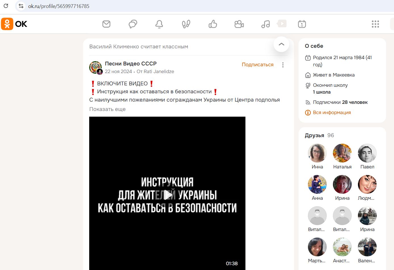This screenshot has width=394, height=270.
Task: Expand post text with Показать еще
Action: pyautogui.click(x=107, y=109)
